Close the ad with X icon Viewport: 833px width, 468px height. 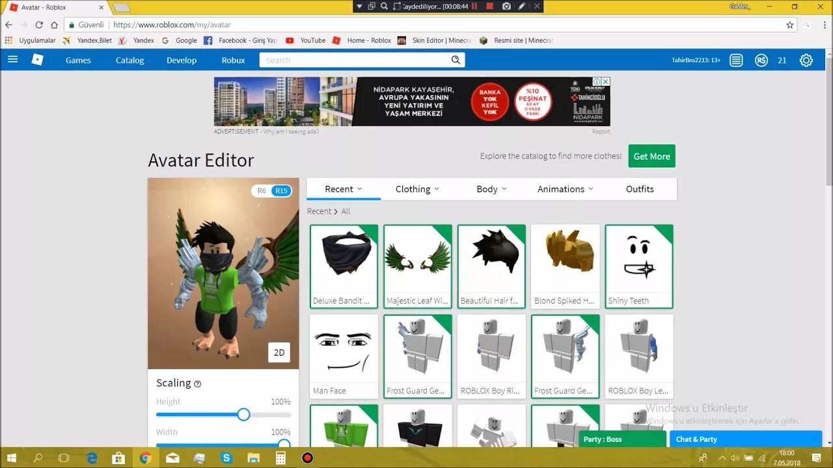pyautogui.click(x=605, y=81)
